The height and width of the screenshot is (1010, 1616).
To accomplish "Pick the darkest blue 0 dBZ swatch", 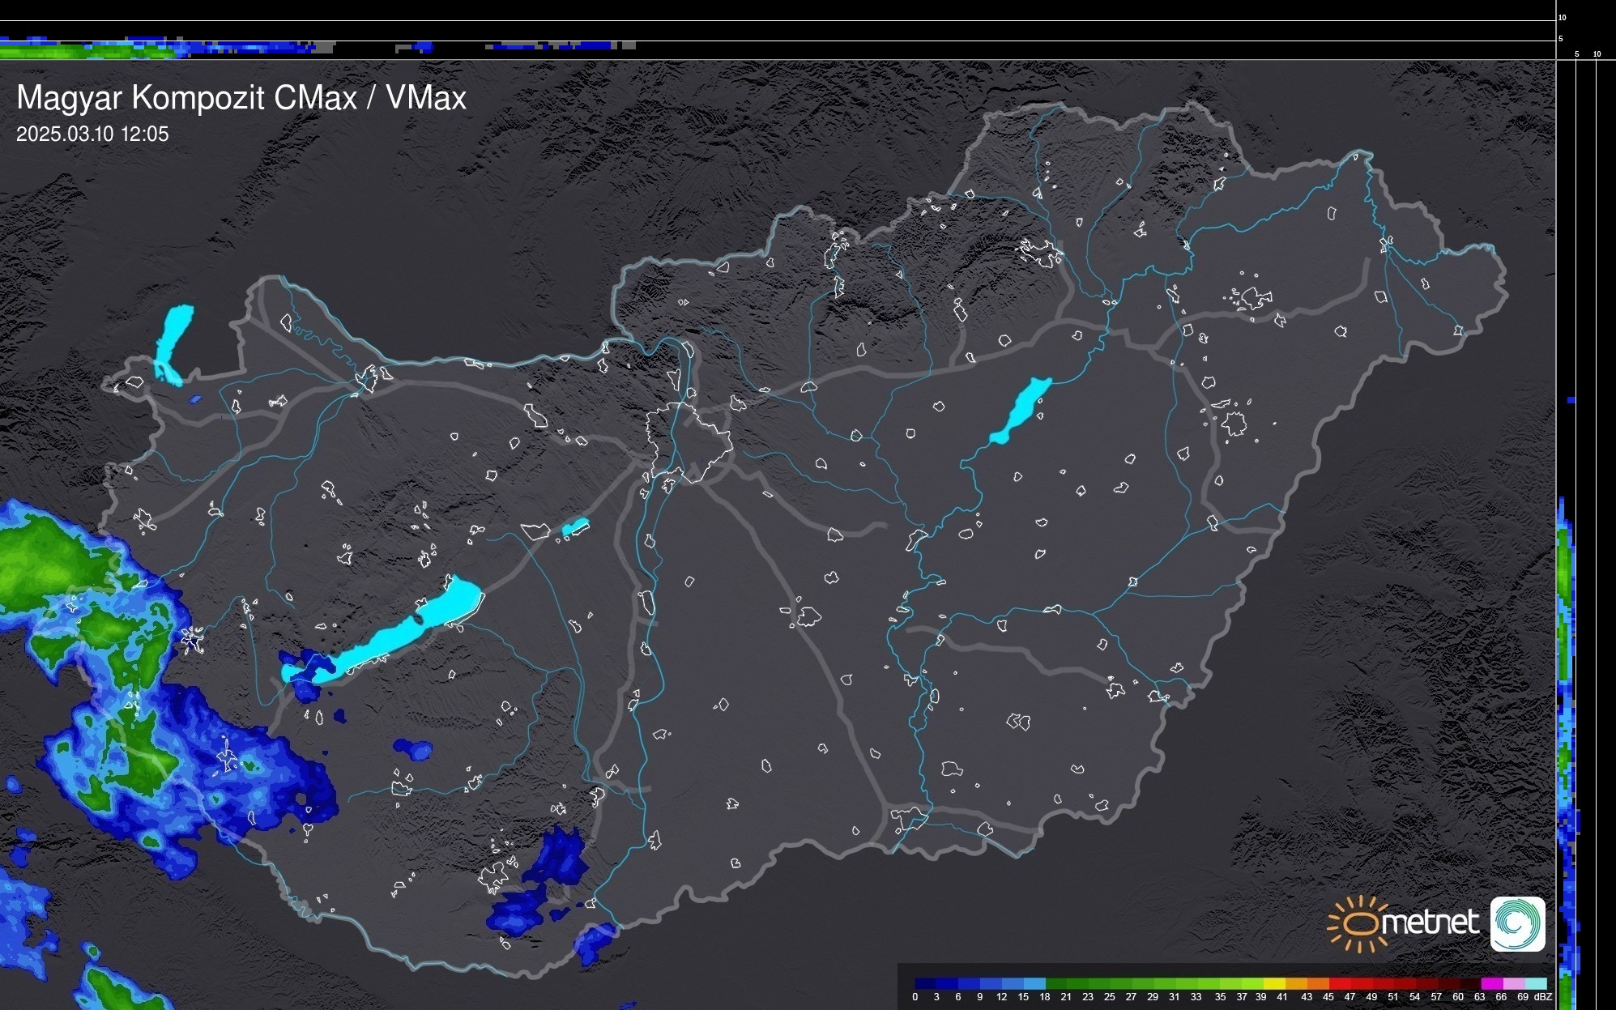I will pos(926,983).
